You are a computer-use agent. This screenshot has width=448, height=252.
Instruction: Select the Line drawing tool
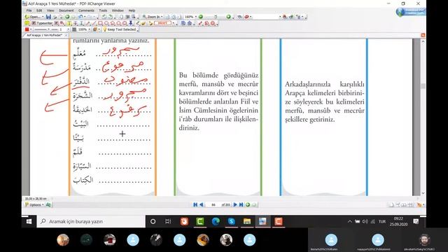coord(94,23)
